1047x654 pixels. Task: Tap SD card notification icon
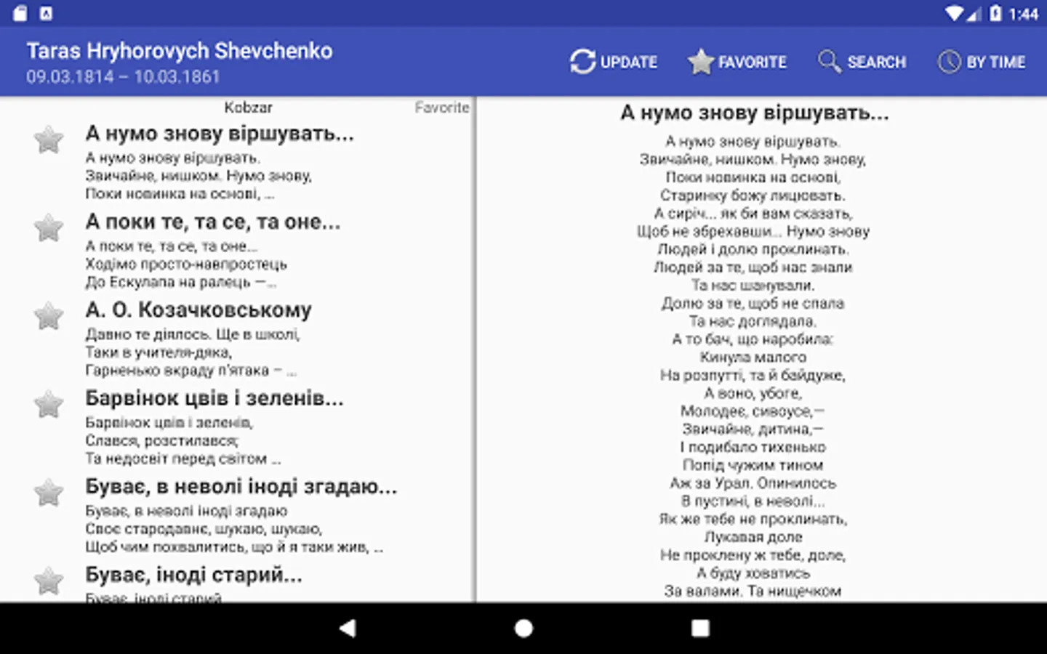20,13
